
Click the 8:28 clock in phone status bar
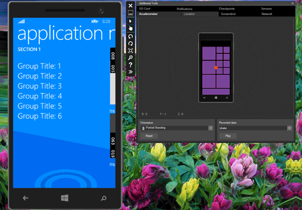(x=106, y=21)
